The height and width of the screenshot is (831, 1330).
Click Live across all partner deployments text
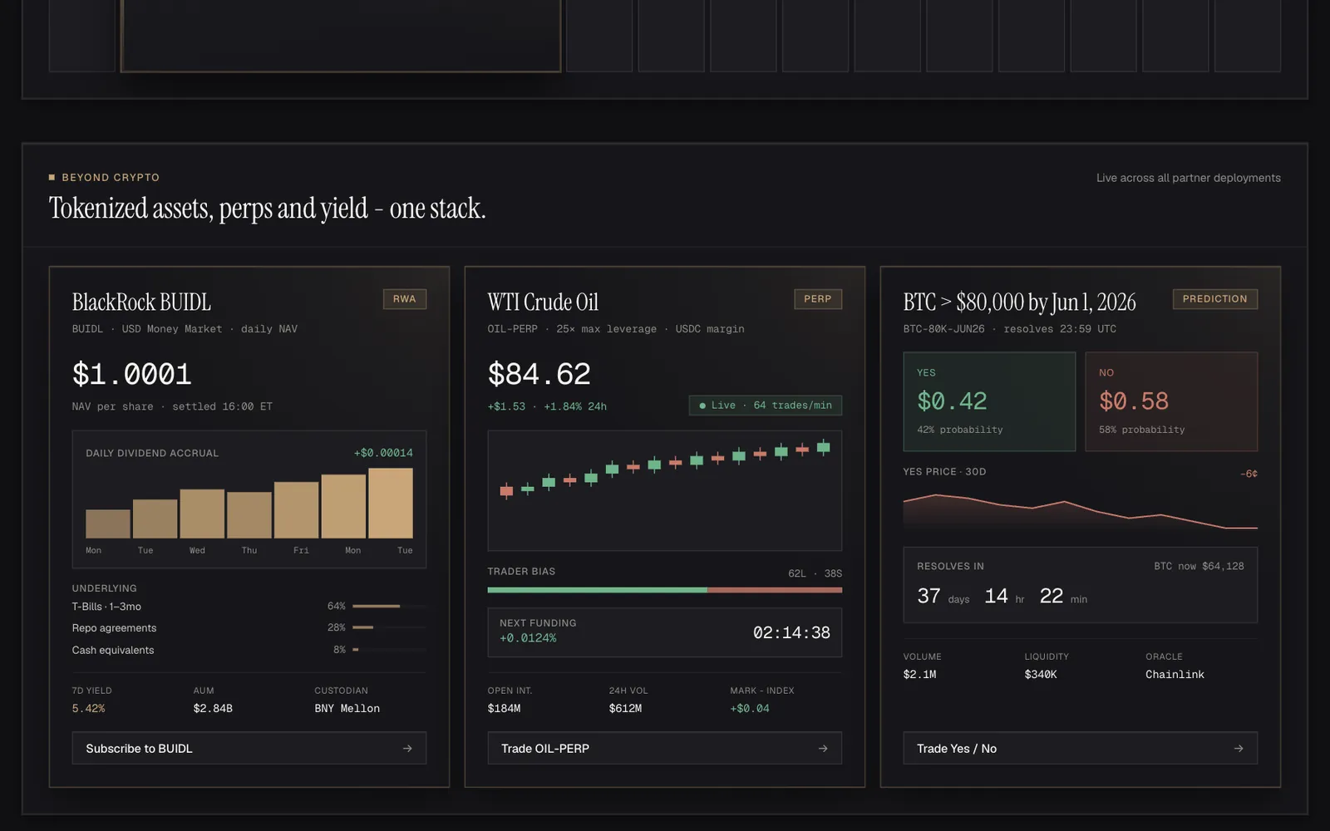pos(1189,178)
